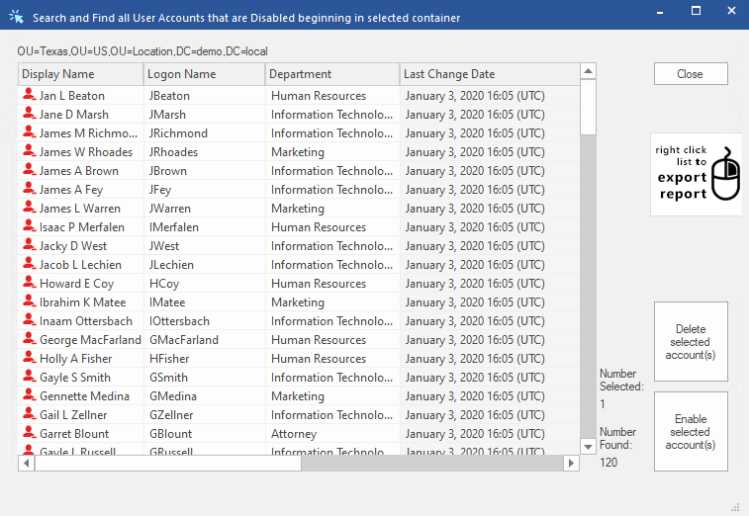
Task: Click the mouse export report image
Action: pos(697,174)
